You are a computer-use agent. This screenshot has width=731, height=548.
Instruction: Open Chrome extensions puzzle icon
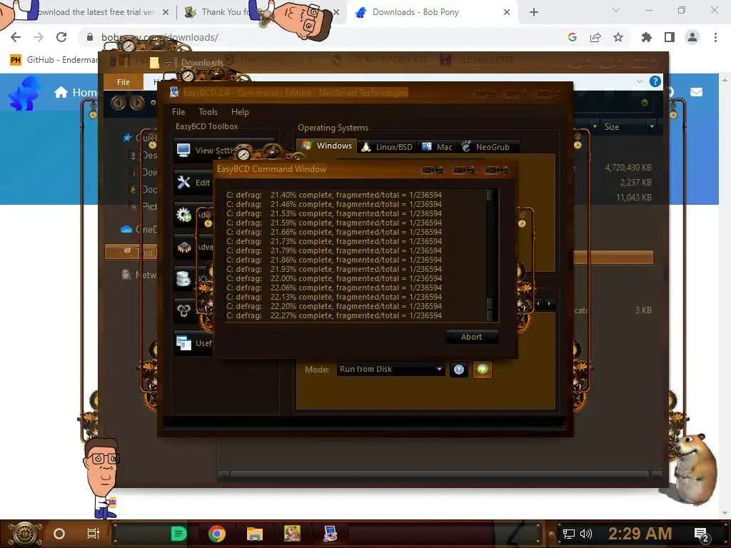pyautogui.click(x=646, y=37)
